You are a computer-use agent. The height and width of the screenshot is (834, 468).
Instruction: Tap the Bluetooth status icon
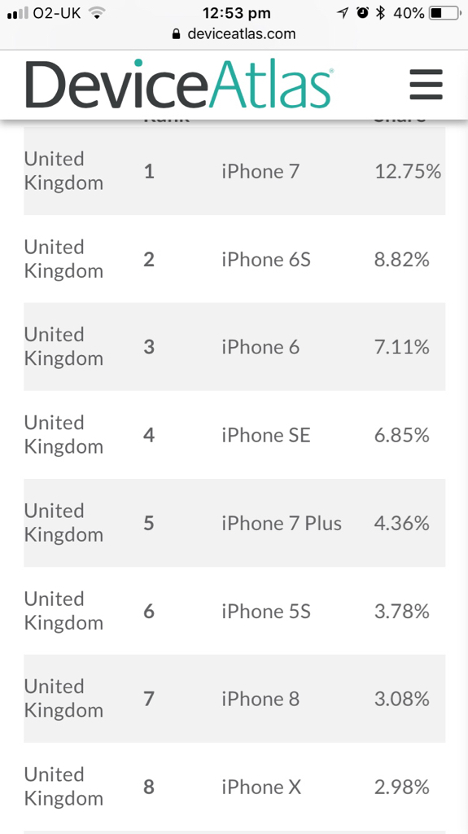(x=380, y=13)
